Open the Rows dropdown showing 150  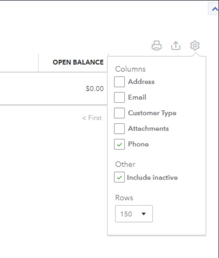(134, 214)
